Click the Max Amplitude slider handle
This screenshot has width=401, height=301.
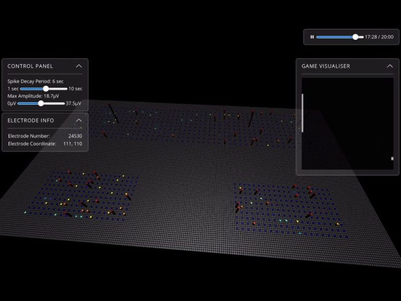coord(41,103)
